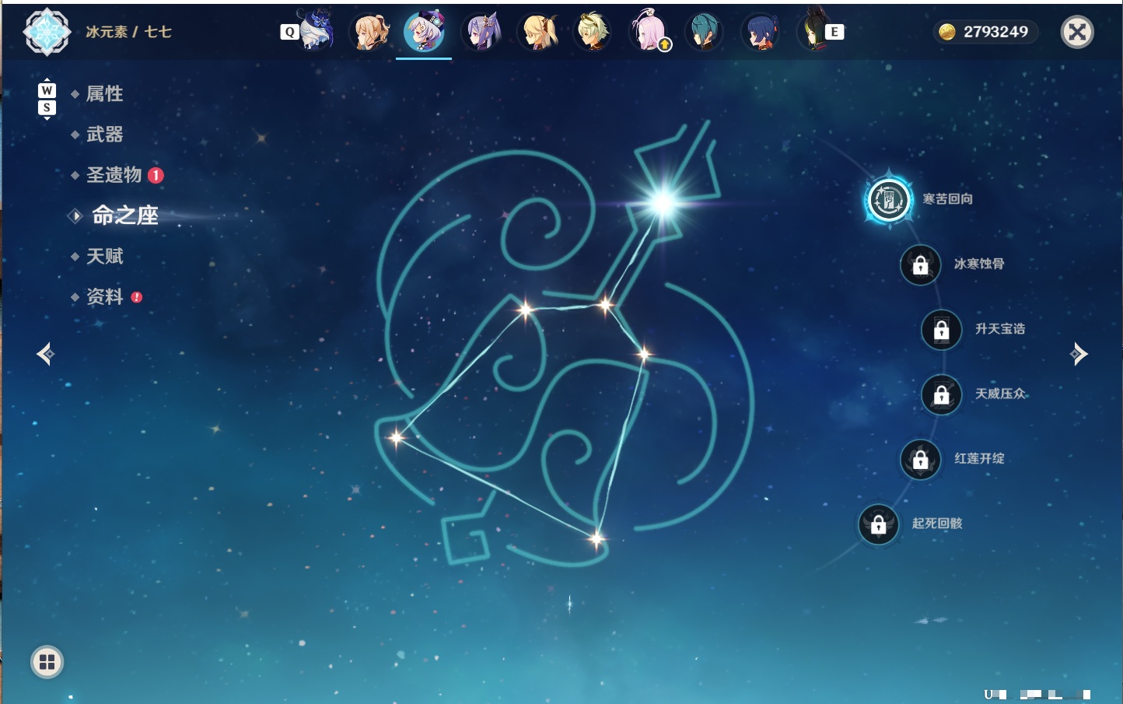
Task: Click the 冰元素 / 七七 title text
Action: [128, 32]
